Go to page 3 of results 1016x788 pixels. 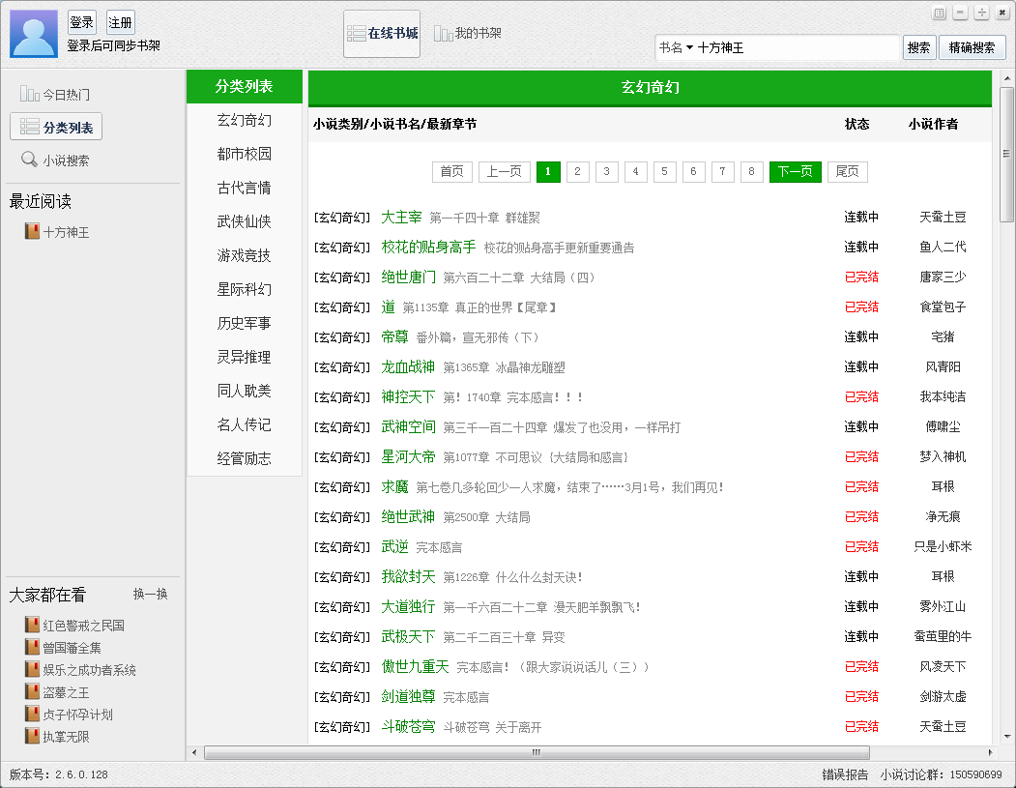pos(606,172)
